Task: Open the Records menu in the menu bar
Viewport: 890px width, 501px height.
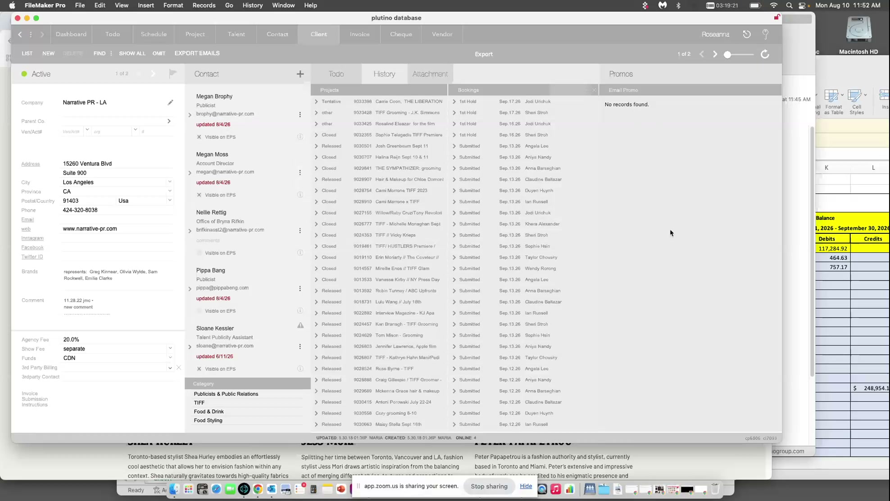Action: (x=204, y=5)
